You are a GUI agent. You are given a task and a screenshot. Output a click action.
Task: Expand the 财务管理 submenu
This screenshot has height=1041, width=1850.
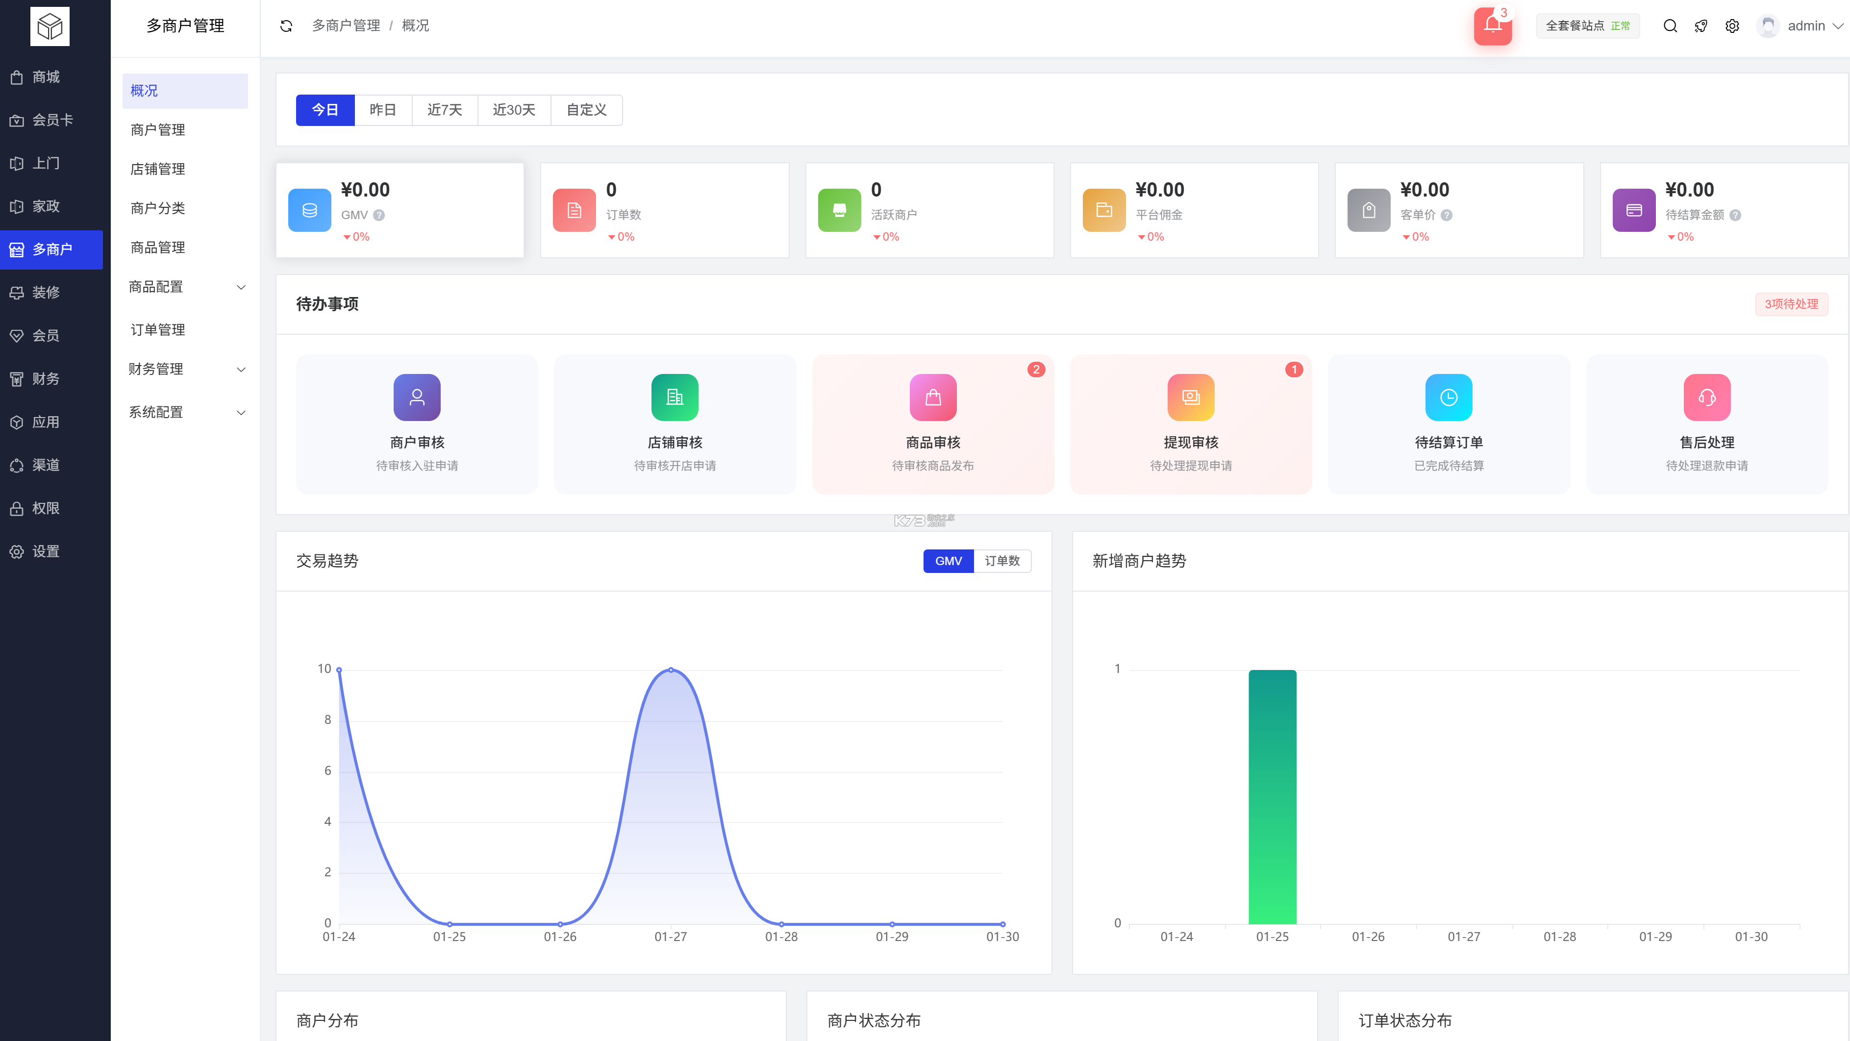[185, 369]
